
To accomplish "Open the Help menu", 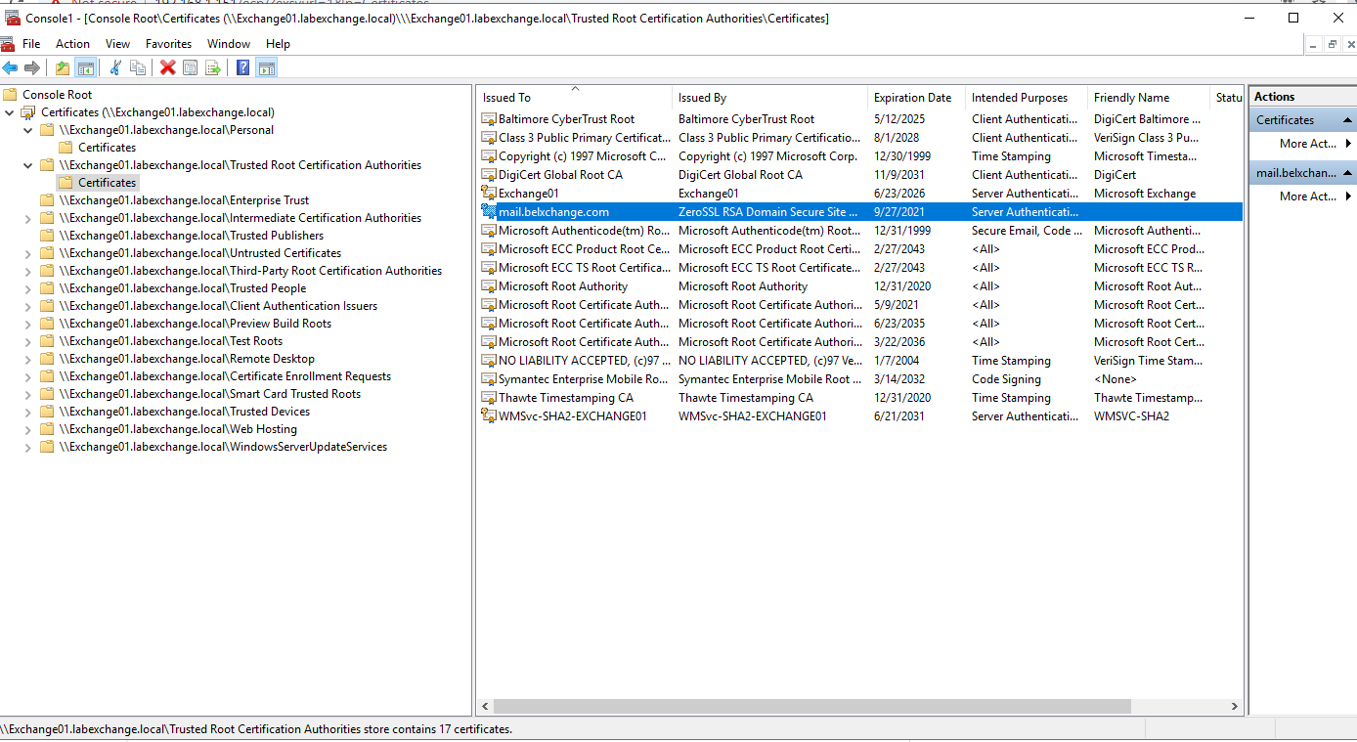I will coord(278,44).
